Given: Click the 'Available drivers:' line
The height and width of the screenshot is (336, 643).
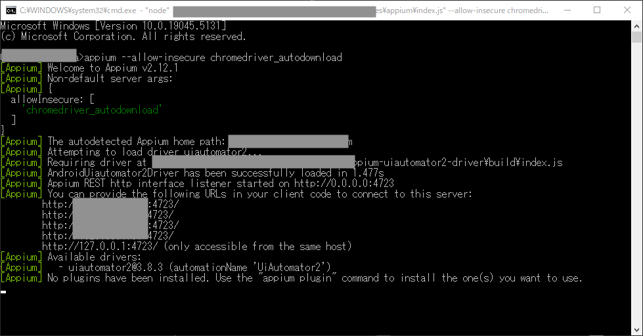Looking at the screenshot, I should pyautogui.click(x=95, y=257).
